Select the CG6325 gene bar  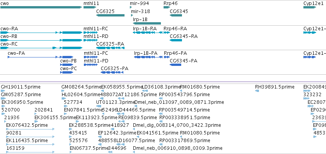click(x=110, y=15)
